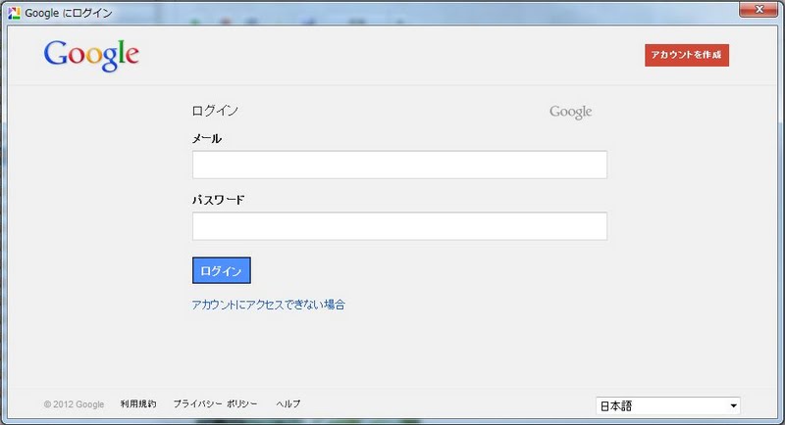Image resolution: width=785 pixels, height=425 pixels.
Task: Click the ログイン heading text
Action: click(x=215, y=111)
